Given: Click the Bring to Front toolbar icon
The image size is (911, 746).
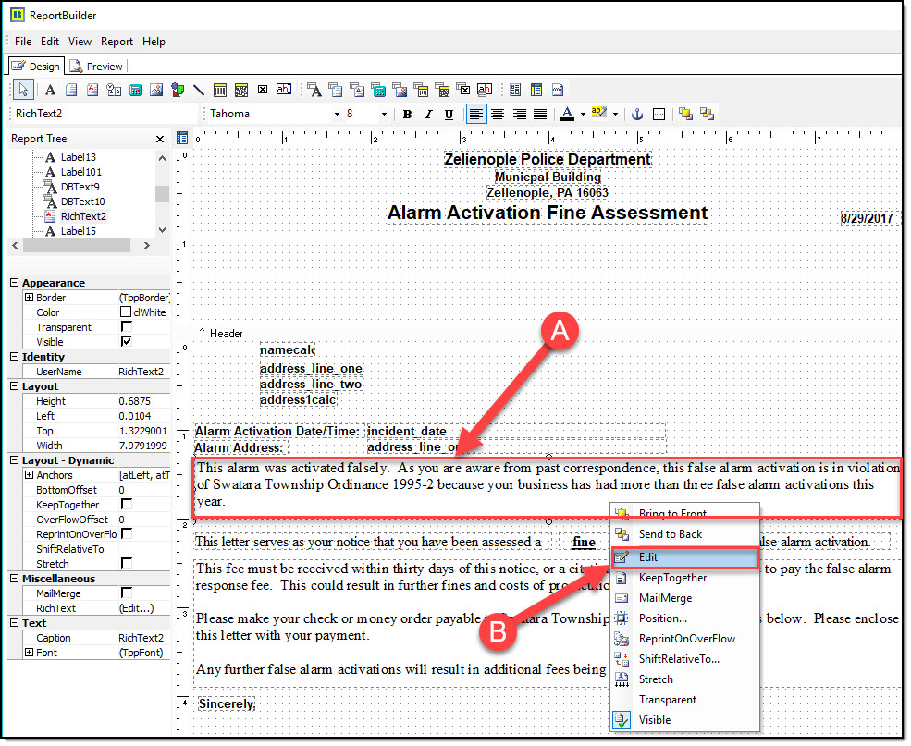Looking at the screenshot, I should coord(685,115).
